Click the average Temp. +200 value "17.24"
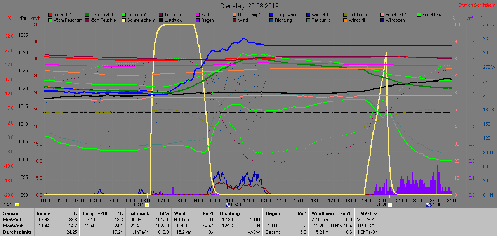Screen dimensions: 497x236 pyautogui.click(x=117, y=232)
